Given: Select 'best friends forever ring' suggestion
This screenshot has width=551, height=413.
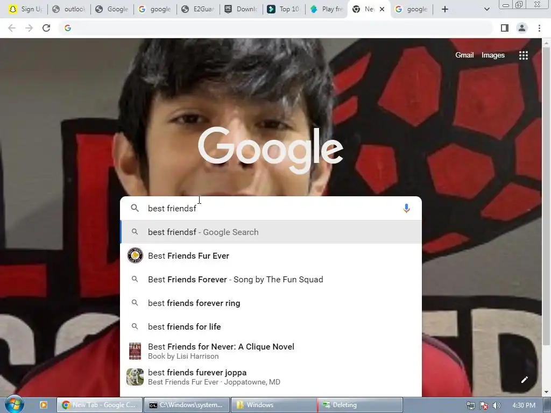Looking at the screenshot, I should click(x=271, y=303).
